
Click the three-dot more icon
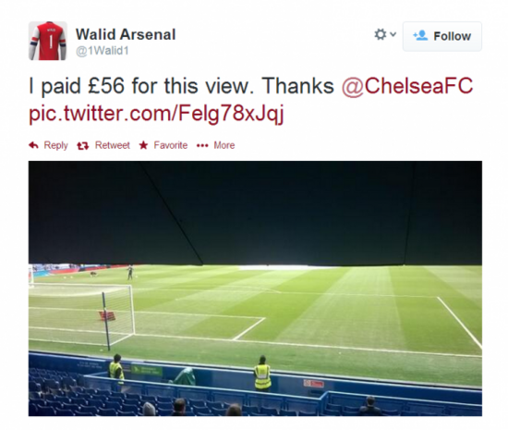click(202, 145)
